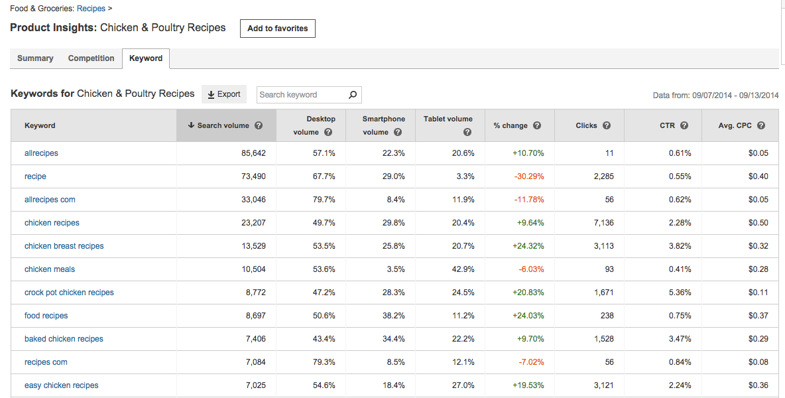The height and width of the screenshot is (398, 785).
Task: Open the CTR help icon
Action: tap(684, 125)
